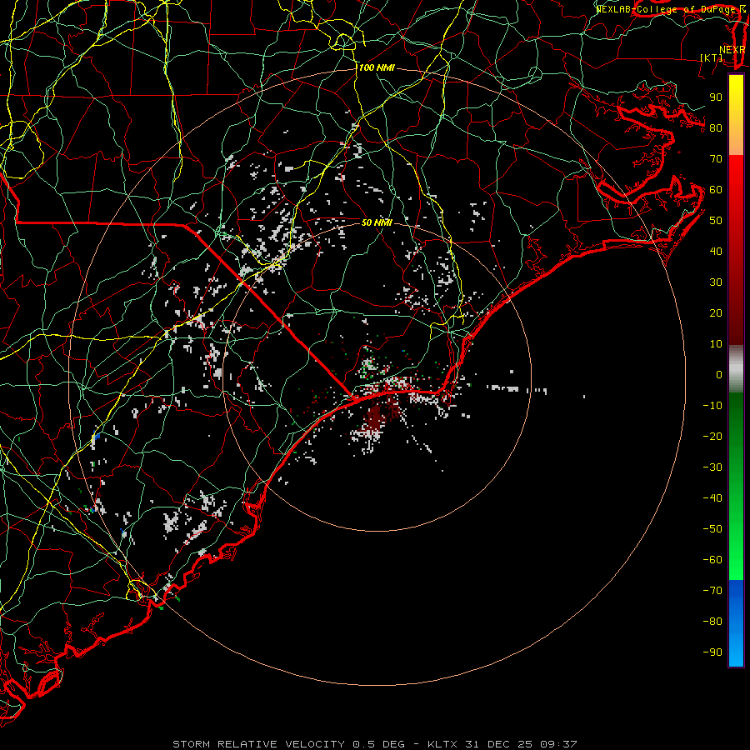Viewport: 750px width, 750px height.
Task: Click the positive '60' scale value
Action: point(716,190)
